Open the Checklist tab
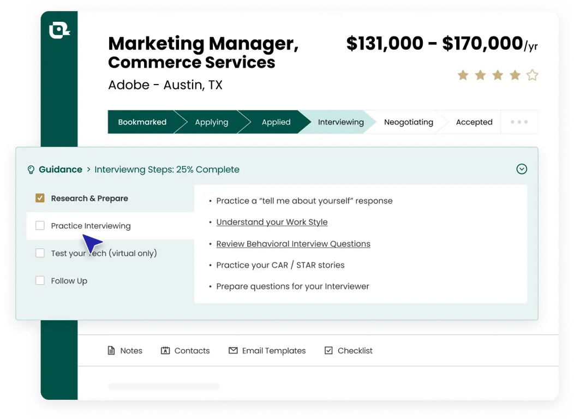Image resolution: width=574 pixels, height=419 pixels. (x=349, y=351)
